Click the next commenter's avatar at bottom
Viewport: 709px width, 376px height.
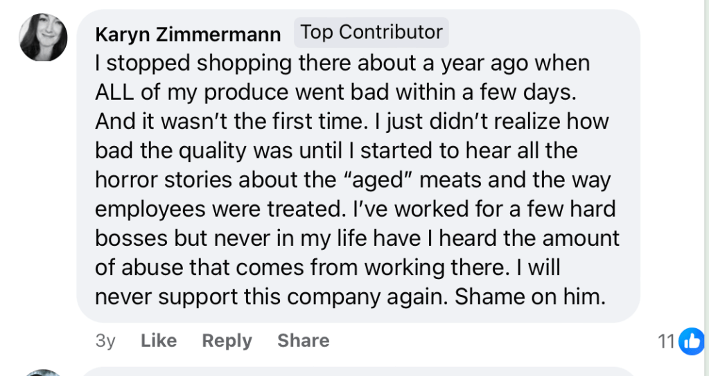click(43, 373)
